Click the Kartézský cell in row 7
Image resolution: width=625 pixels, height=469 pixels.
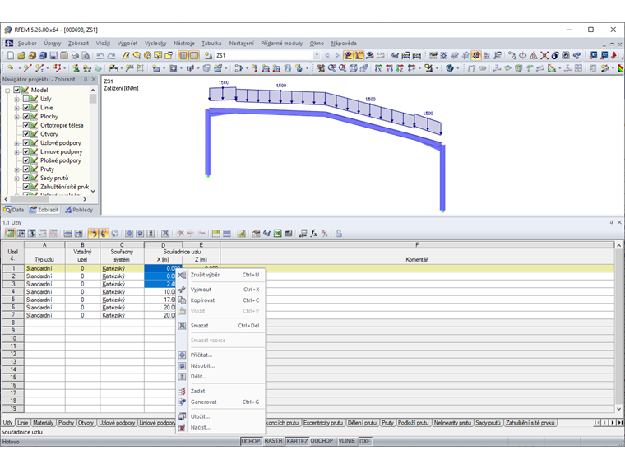122,315
